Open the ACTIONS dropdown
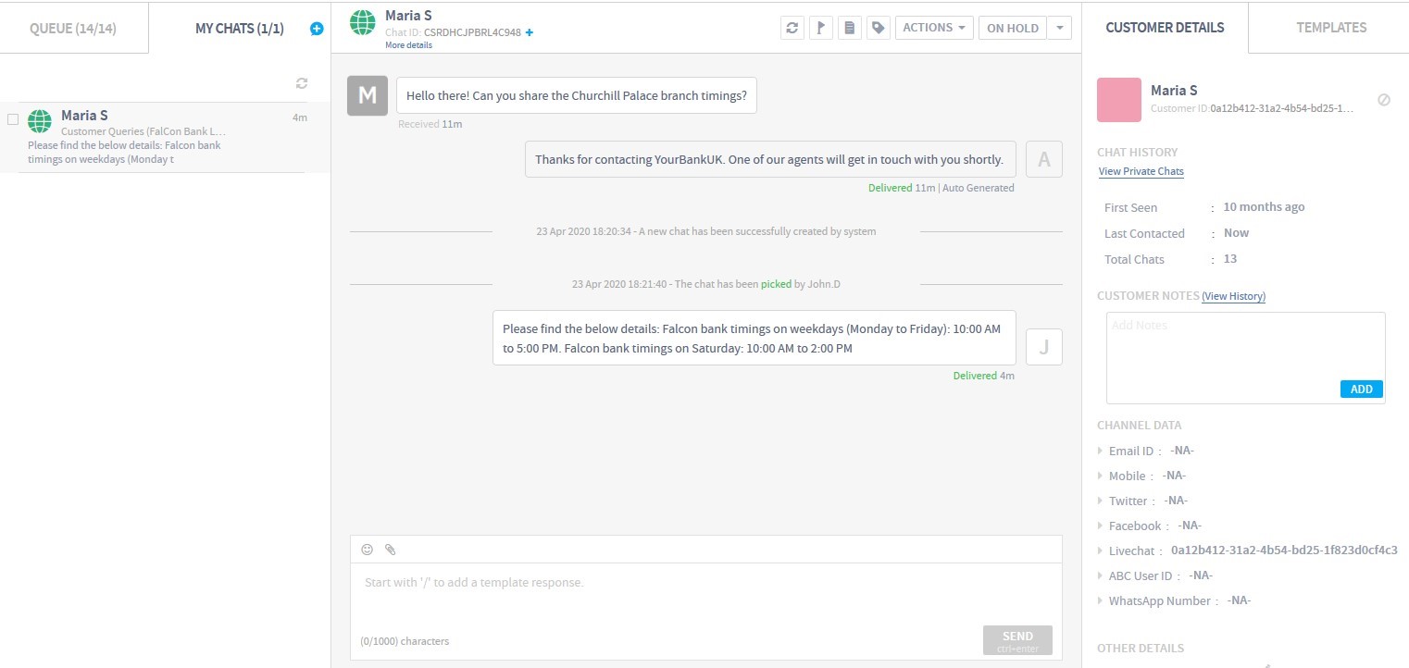 click(x=933, y=28)
